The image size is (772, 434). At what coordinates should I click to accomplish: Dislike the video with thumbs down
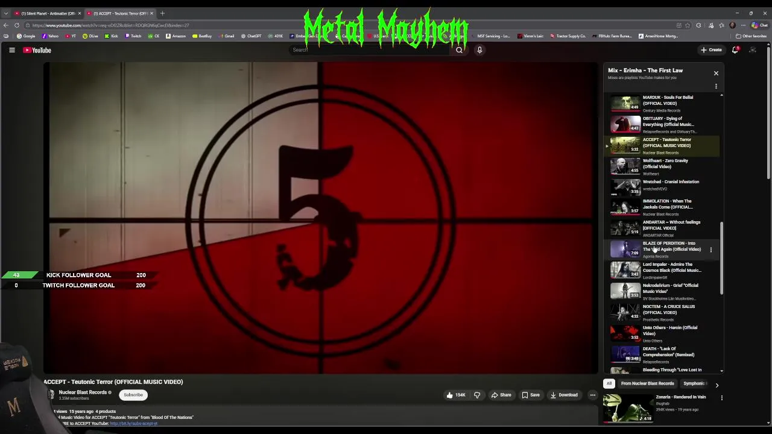477,395
